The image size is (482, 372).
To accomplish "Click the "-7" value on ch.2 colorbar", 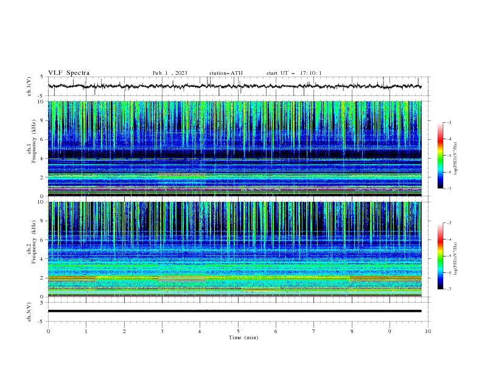I will click(x=449, y=289).
